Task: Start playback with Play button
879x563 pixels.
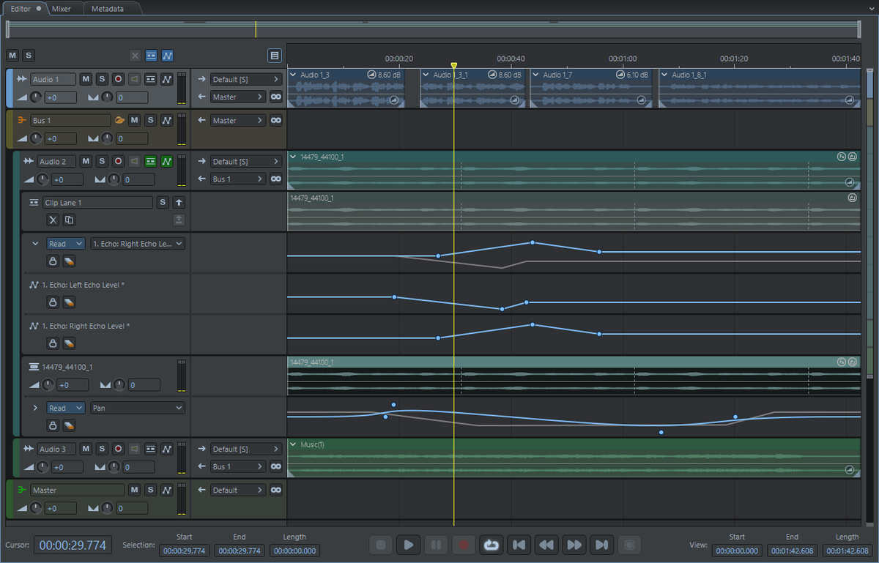Action: coord(408,545)
